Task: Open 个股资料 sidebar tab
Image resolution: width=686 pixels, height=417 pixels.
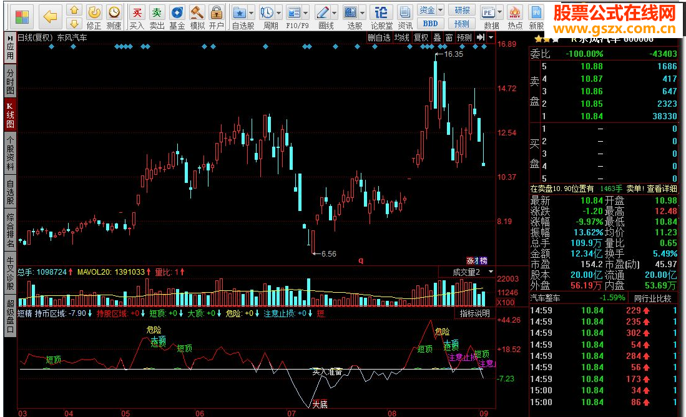Action: pyautogui.click(x=10, y=154)
